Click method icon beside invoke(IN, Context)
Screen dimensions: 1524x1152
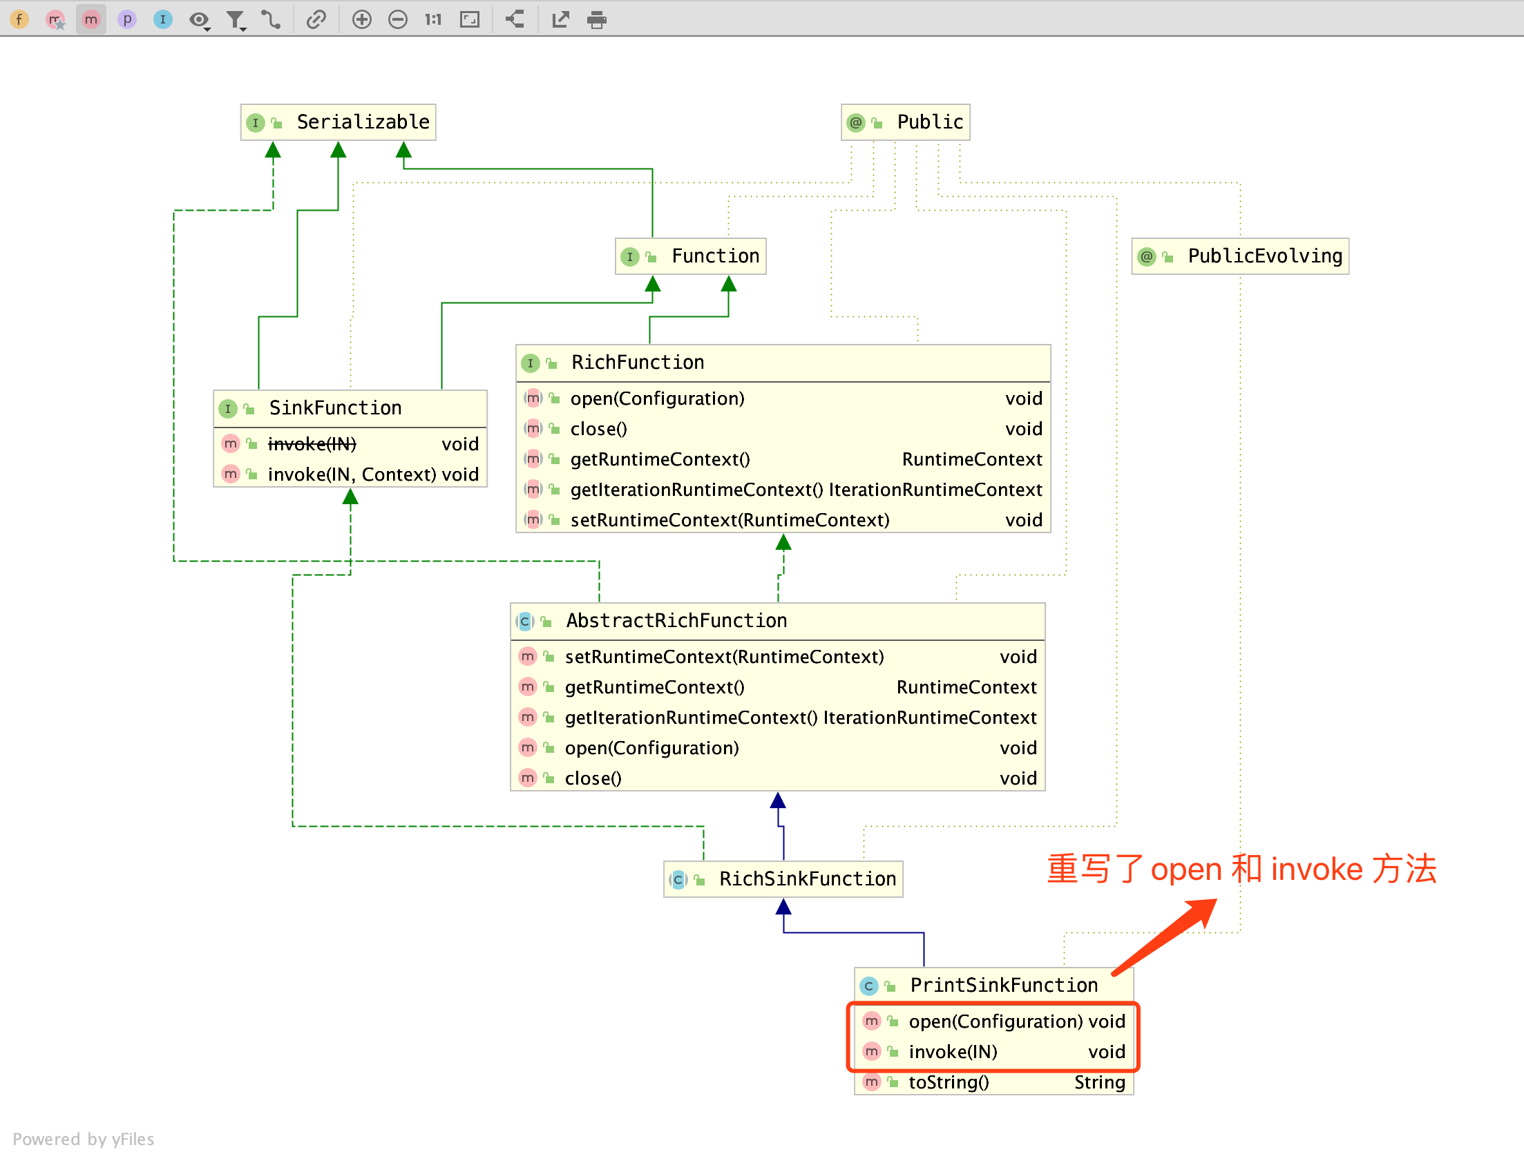point(231,474)
